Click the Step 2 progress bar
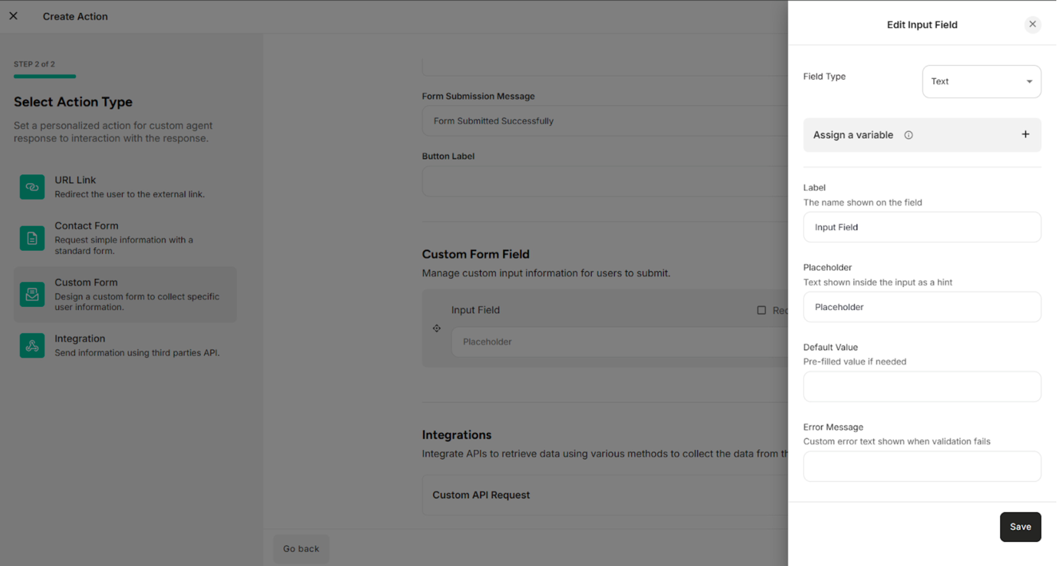This screenshot has width=1064, height=566. click(45, 76)
